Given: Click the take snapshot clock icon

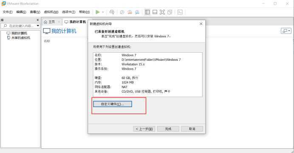Looking at the screenshot, I should click(x=122, y=12).
